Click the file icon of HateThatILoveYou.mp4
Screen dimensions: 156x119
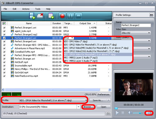[12, 76]
